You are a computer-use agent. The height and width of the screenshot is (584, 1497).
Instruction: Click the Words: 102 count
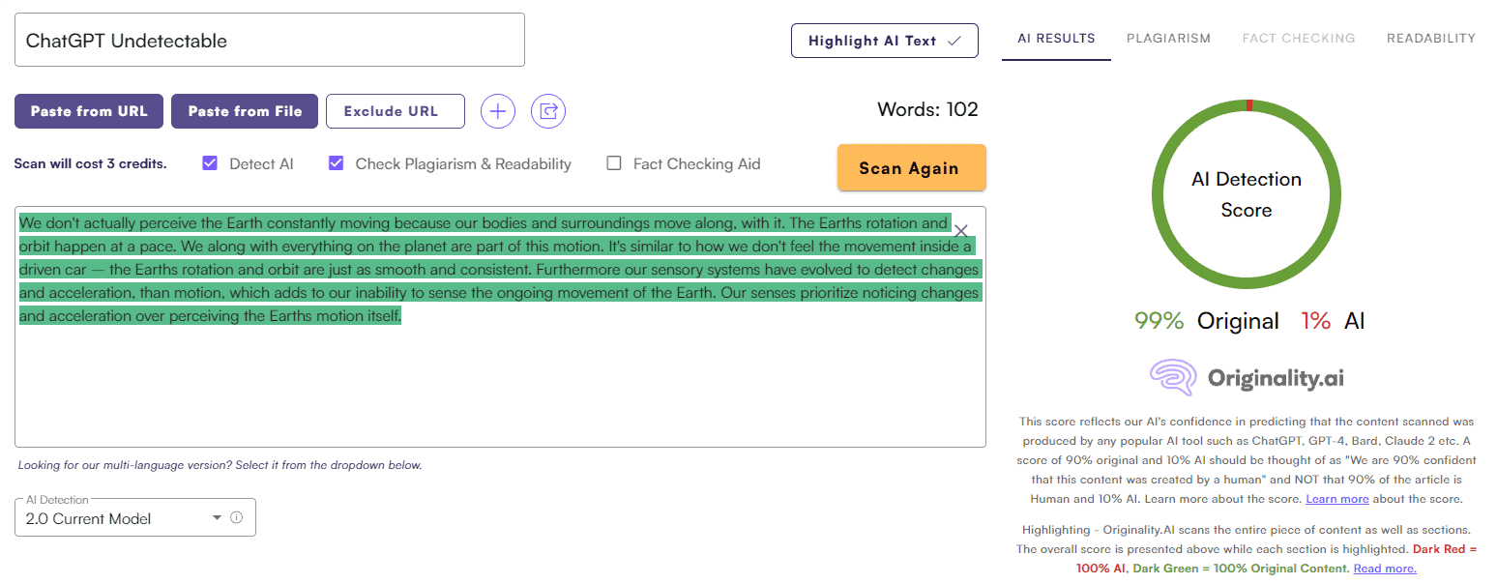point(927,109)
